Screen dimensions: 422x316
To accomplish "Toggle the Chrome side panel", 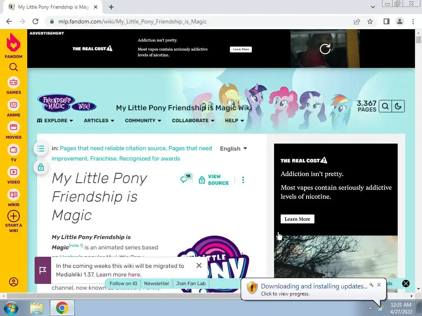I will [387, 21].
